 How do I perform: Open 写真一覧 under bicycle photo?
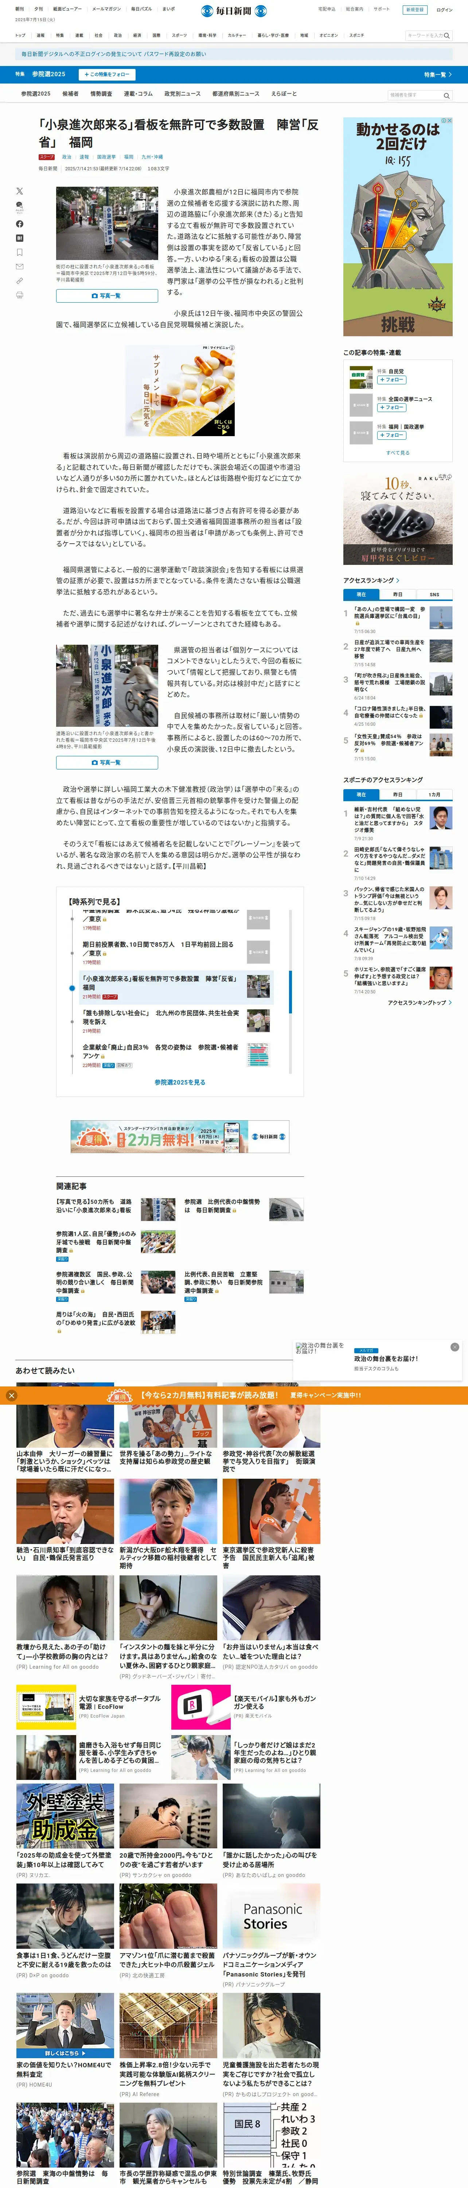coord(107,763)
